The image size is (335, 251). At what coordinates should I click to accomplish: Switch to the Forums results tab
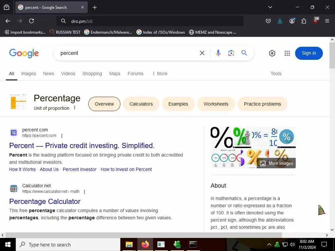point(135,74)
